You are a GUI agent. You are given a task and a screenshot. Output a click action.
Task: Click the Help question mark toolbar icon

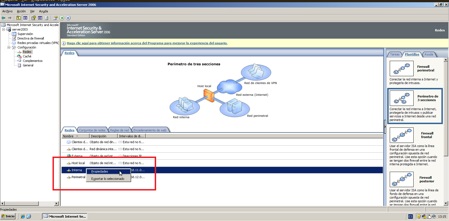click(34, 18)
